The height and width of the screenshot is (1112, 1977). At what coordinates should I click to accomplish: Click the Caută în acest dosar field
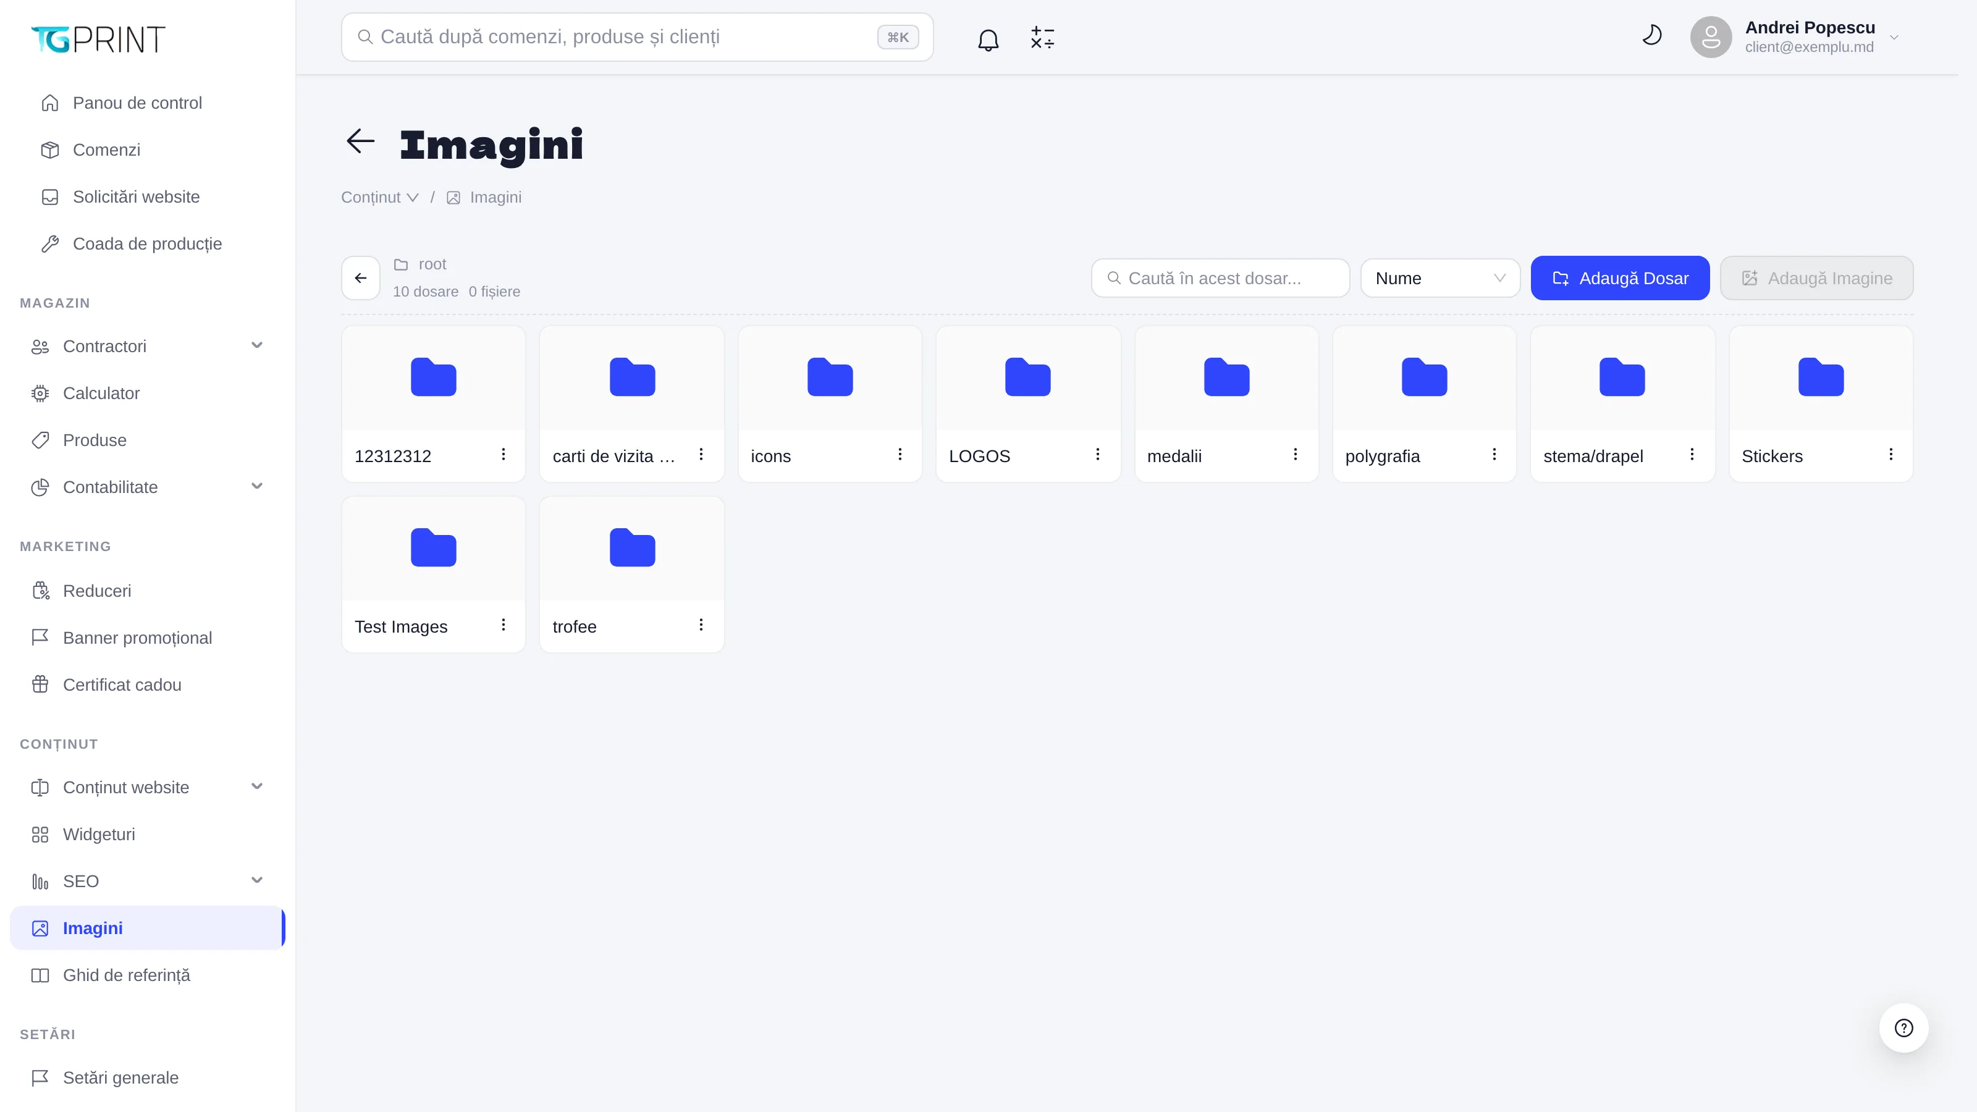[1220, 278]
